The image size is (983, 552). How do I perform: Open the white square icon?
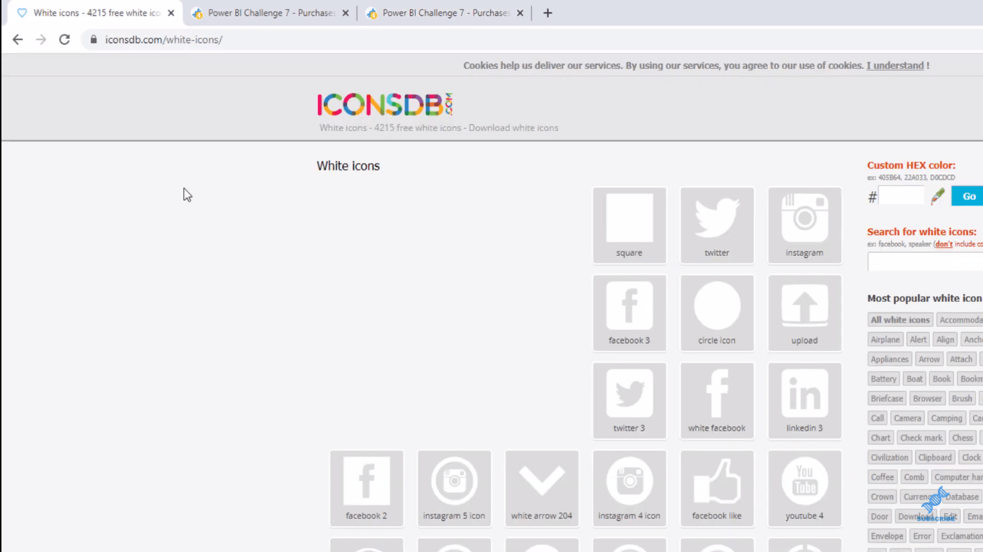630,225
